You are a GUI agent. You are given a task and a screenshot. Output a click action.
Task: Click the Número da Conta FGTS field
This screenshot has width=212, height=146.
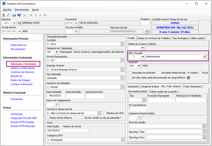tap(76, 130)
